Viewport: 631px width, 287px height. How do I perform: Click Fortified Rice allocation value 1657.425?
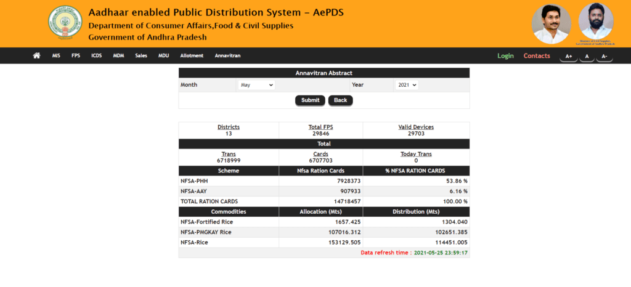tap(349, 222)
